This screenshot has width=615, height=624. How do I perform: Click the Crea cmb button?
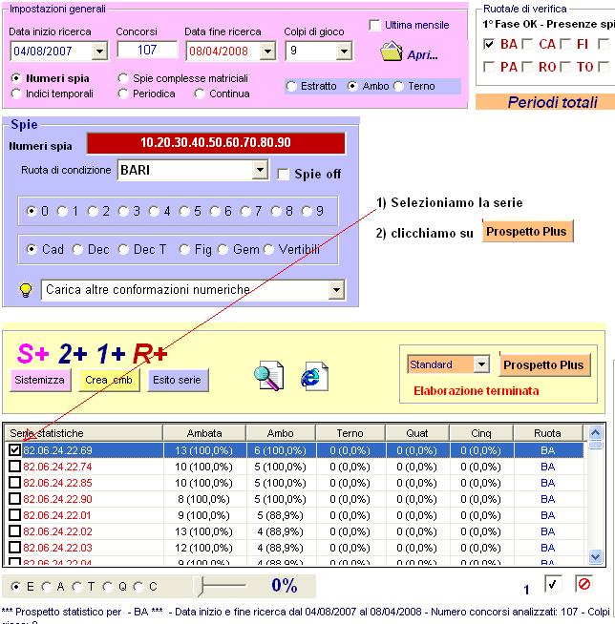pos(109,380)
